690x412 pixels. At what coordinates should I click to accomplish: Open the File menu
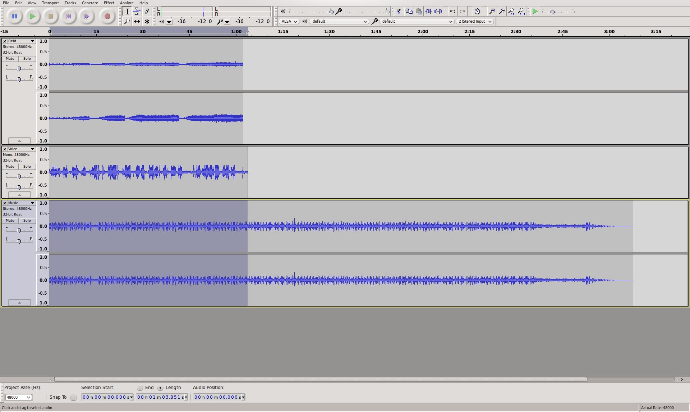(6, 3)
